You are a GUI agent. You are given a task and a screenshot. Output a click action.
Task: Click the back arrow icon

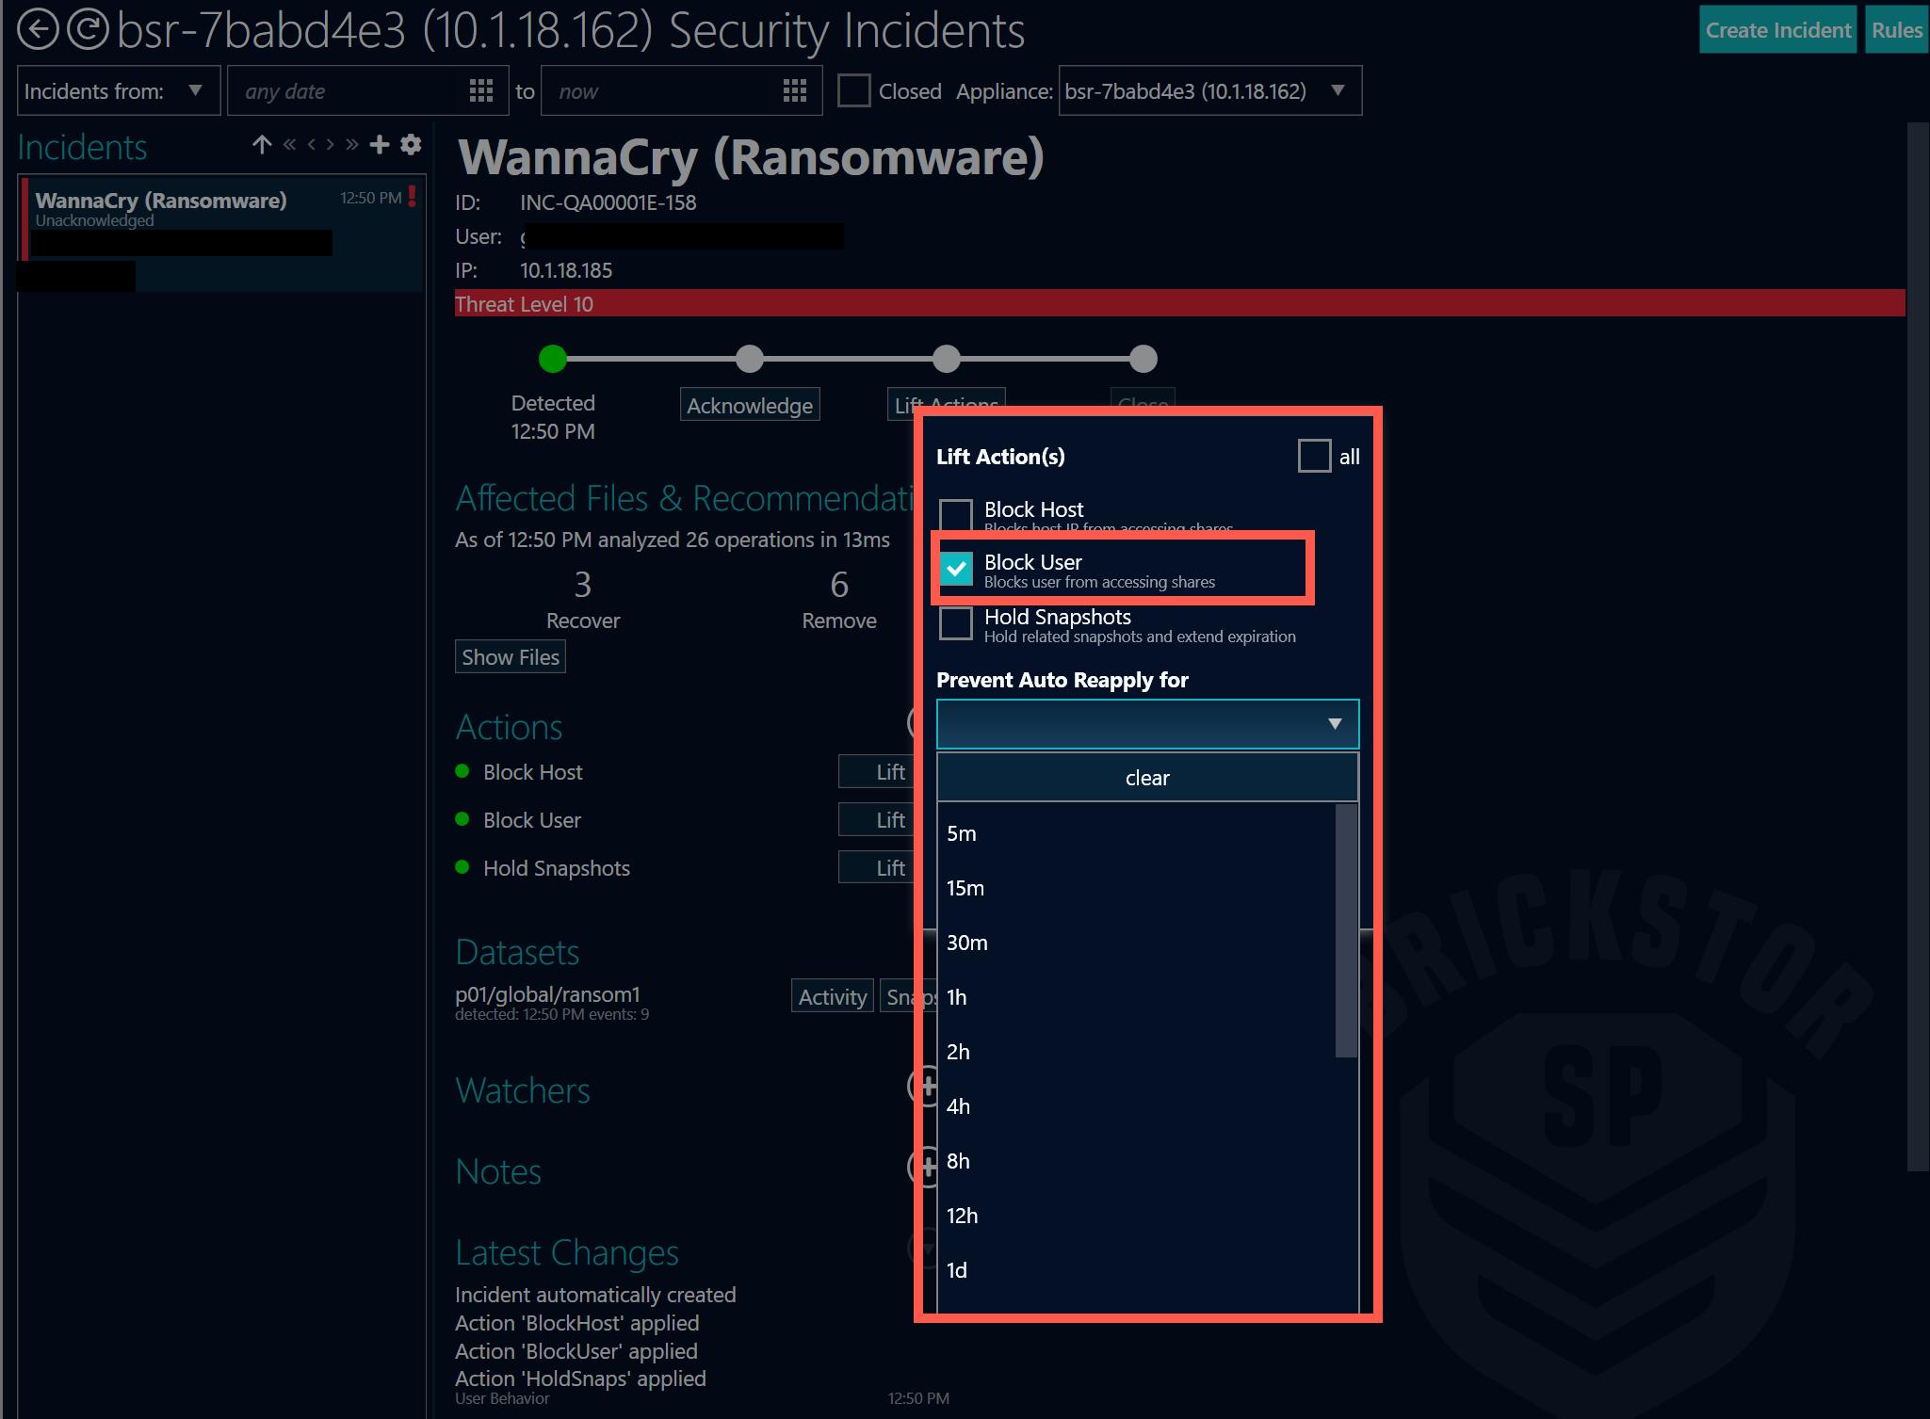[38, 29]
